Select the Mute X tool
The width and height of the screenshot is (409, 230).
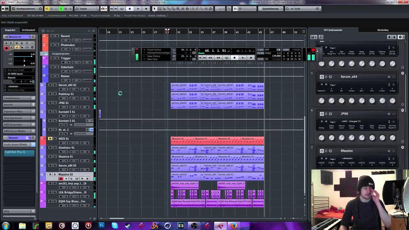(x=183, y=9)
